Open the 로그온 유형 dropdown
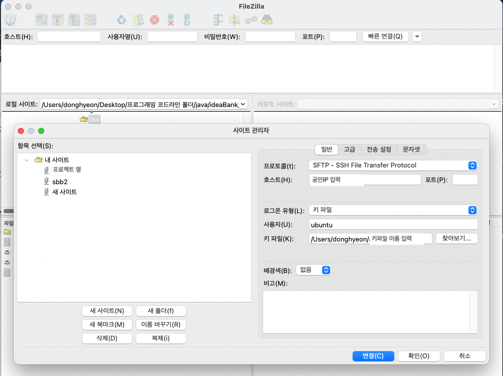 [x=393, y=210]
